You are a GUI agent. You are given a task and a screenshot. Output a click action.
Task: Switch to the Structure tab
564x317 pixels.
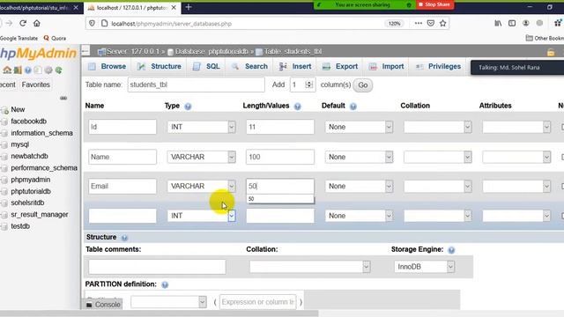(160, 67)
